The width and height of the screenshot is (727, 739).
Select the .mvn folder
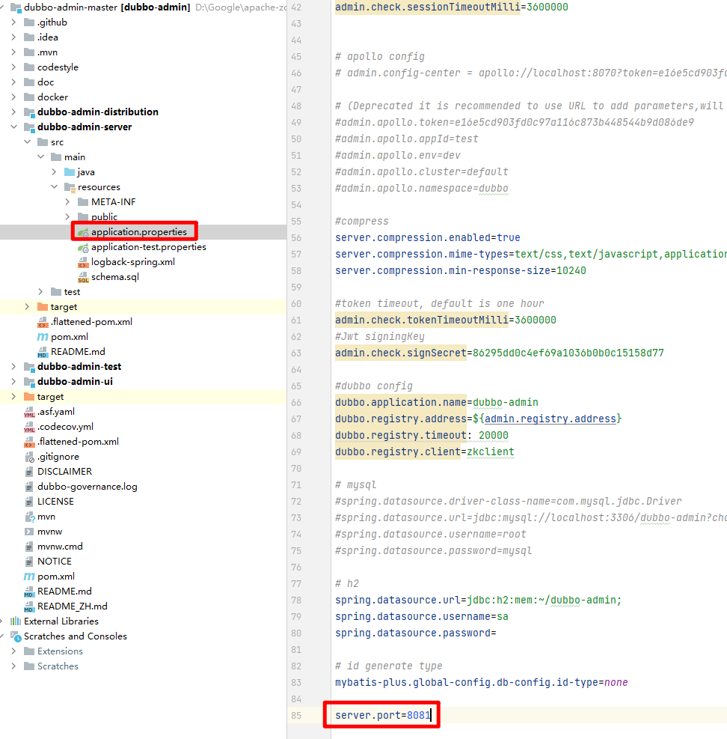(x=48, y=52)
